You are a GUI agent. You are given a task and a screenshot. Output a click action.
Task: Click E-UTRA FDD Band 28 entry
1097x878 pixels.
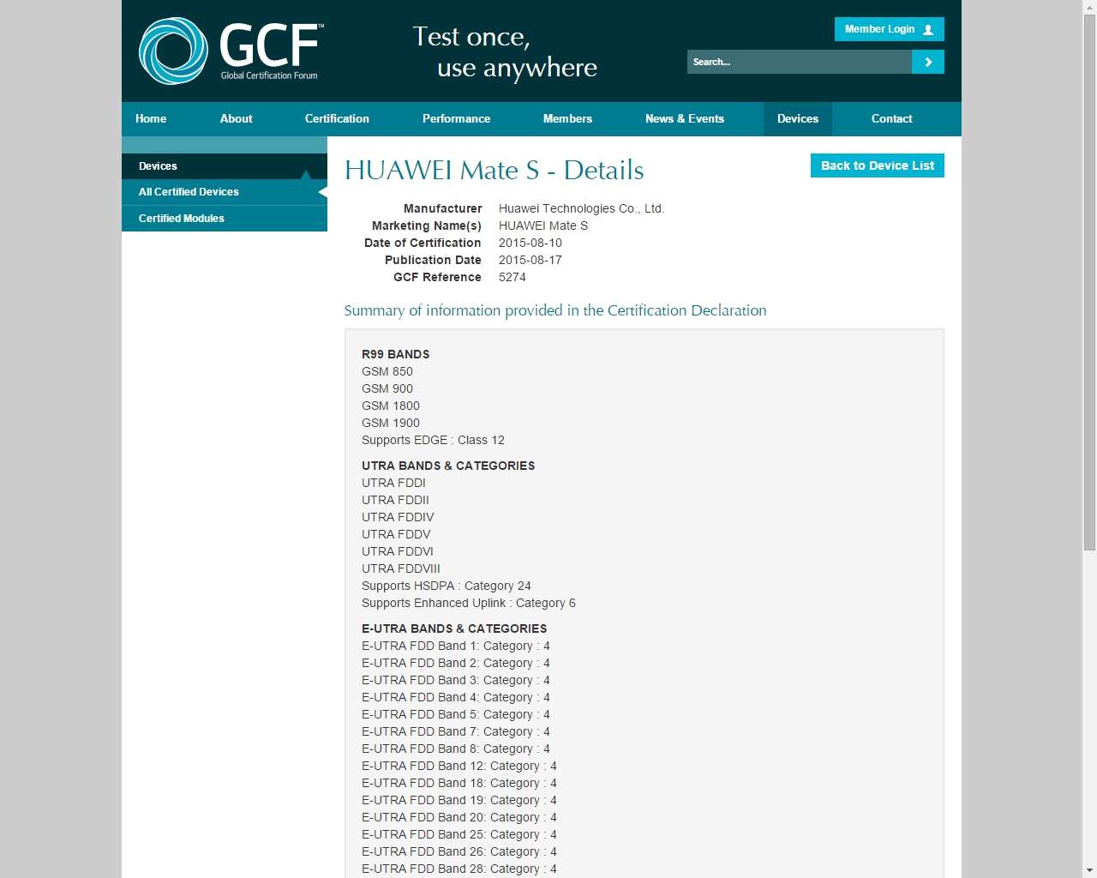click(x=459, y=869)
